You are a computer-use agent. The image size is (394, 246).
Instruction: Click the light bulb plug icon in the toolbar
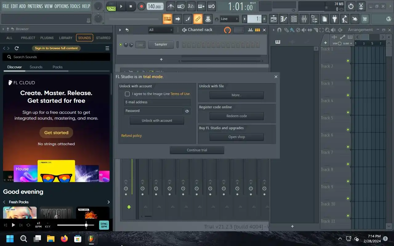coord(335,19)
